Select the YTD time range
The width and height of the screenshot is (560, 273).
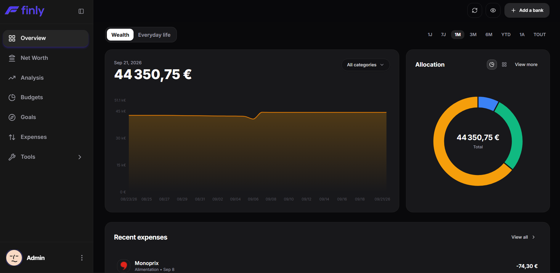506,35
